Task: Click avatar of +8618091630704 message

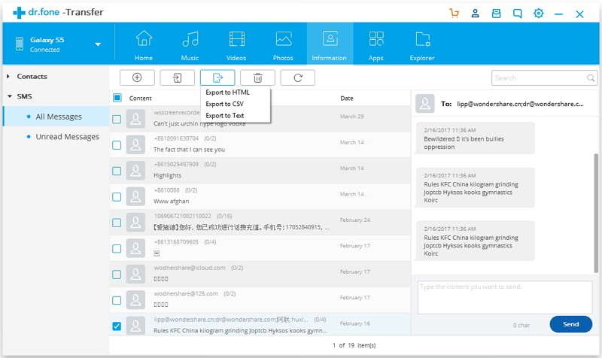Action: point(135,144)
